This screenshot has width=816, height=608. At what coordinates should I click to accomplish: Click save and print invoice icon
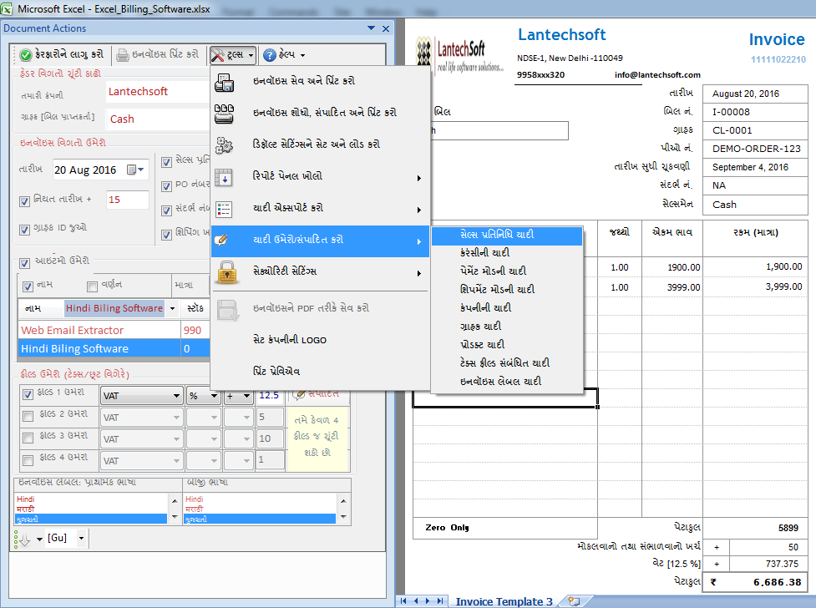pos(225,82)
